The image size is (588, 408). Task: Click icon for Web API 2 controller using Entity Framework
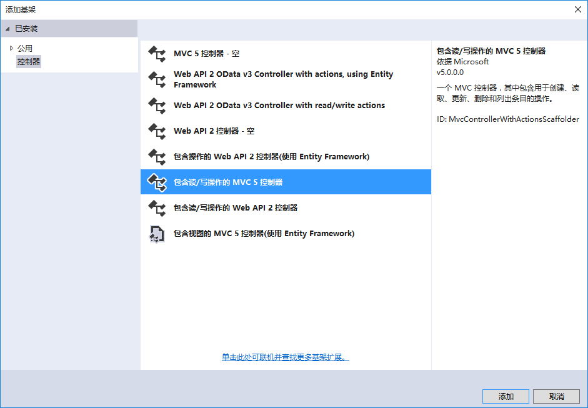(156, 157)
